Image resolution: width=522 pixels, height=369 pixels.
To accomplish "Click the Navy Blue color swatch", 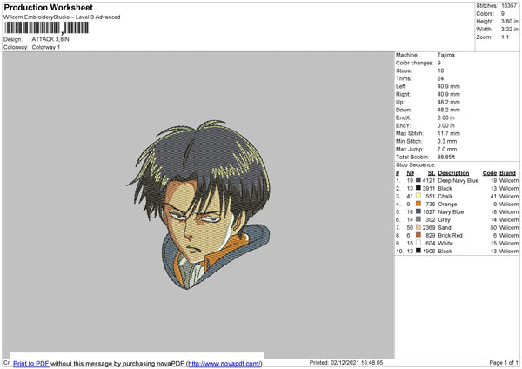I will pyautogui.click(x=418, y=211).
